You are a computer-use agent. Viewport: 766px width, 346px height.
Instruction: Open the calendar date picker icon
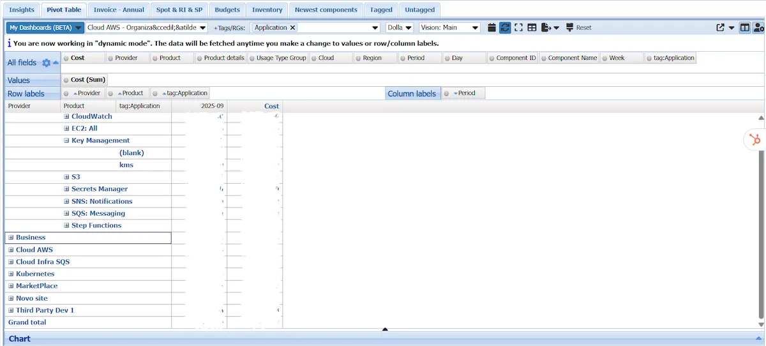(492, 27)
